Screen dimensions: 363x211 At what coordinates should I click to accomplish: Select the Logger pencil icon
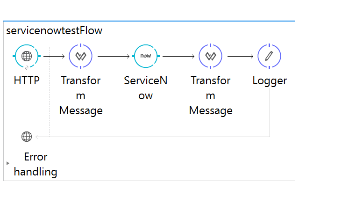pos(269,56)
